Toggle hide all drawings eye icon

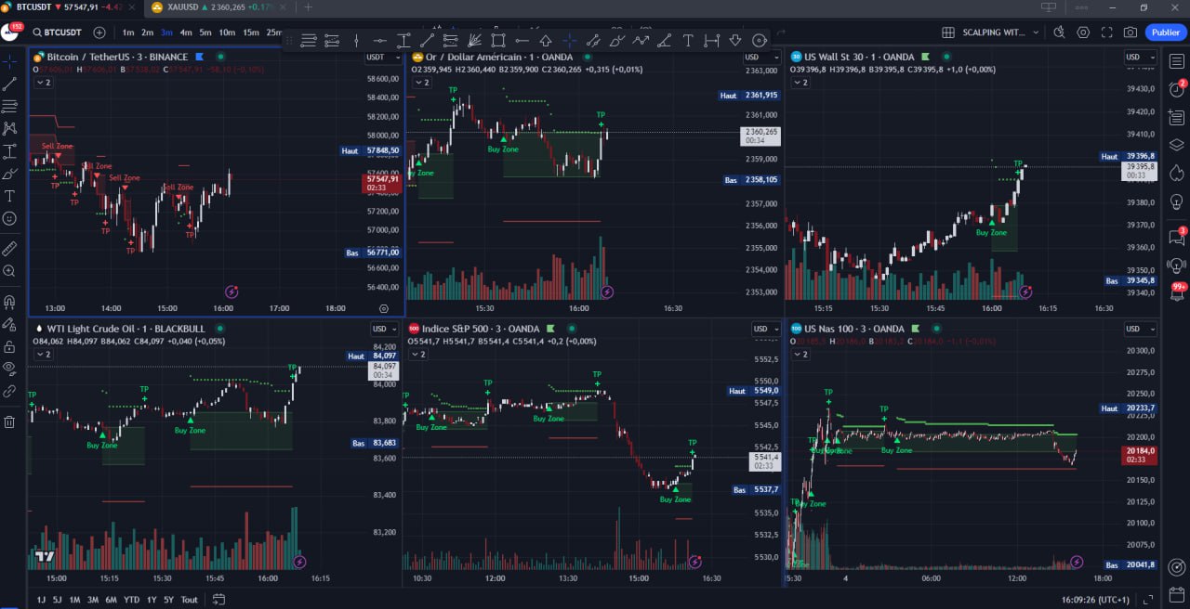click(10, 368)
